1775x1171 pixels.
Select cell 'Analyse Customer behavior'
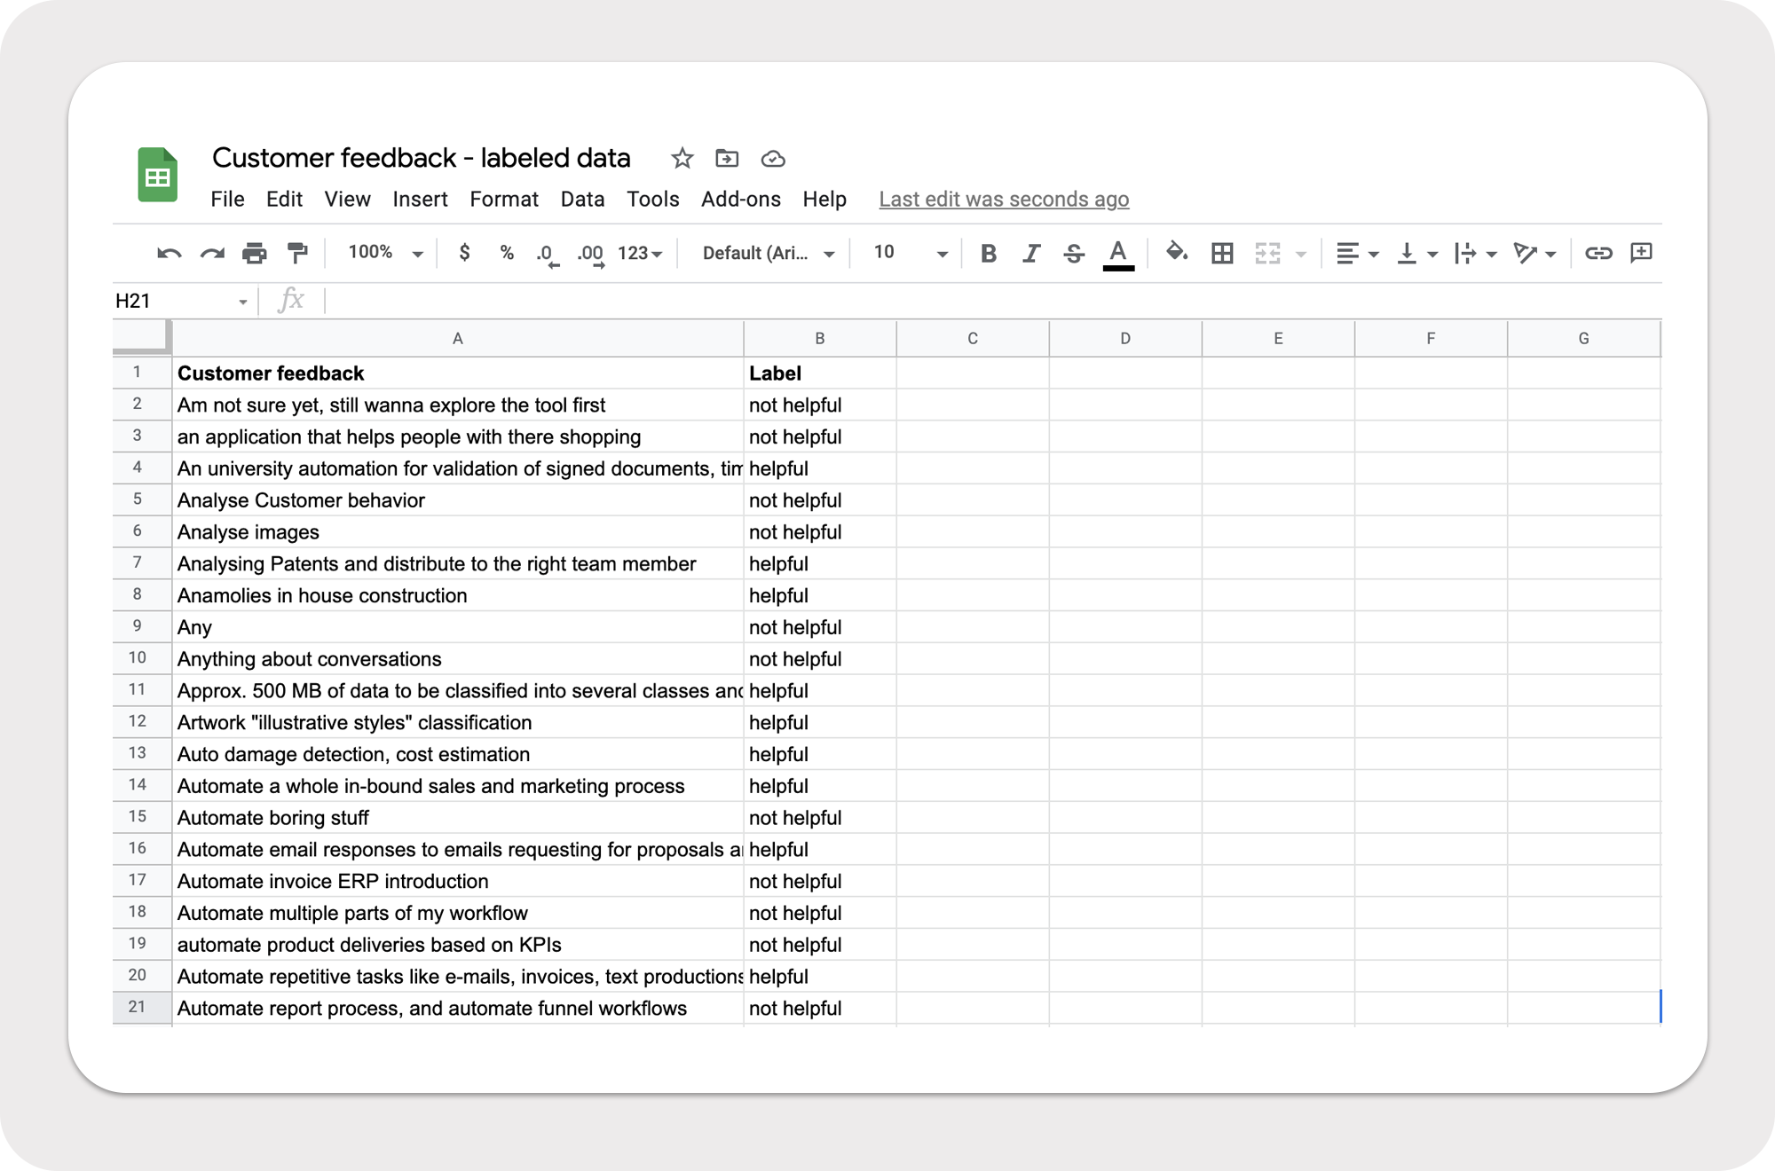point(458,500)
